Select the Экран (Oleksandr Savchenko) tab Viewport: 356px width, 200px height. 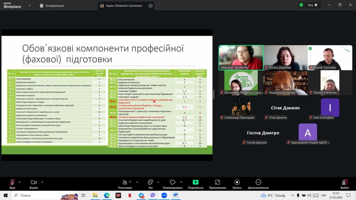123,6
